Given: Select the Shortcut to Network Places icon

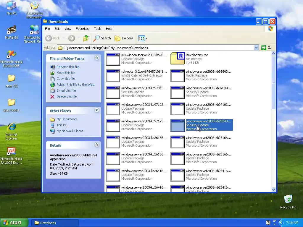Looking at the screenshot, I should [33, 34].
